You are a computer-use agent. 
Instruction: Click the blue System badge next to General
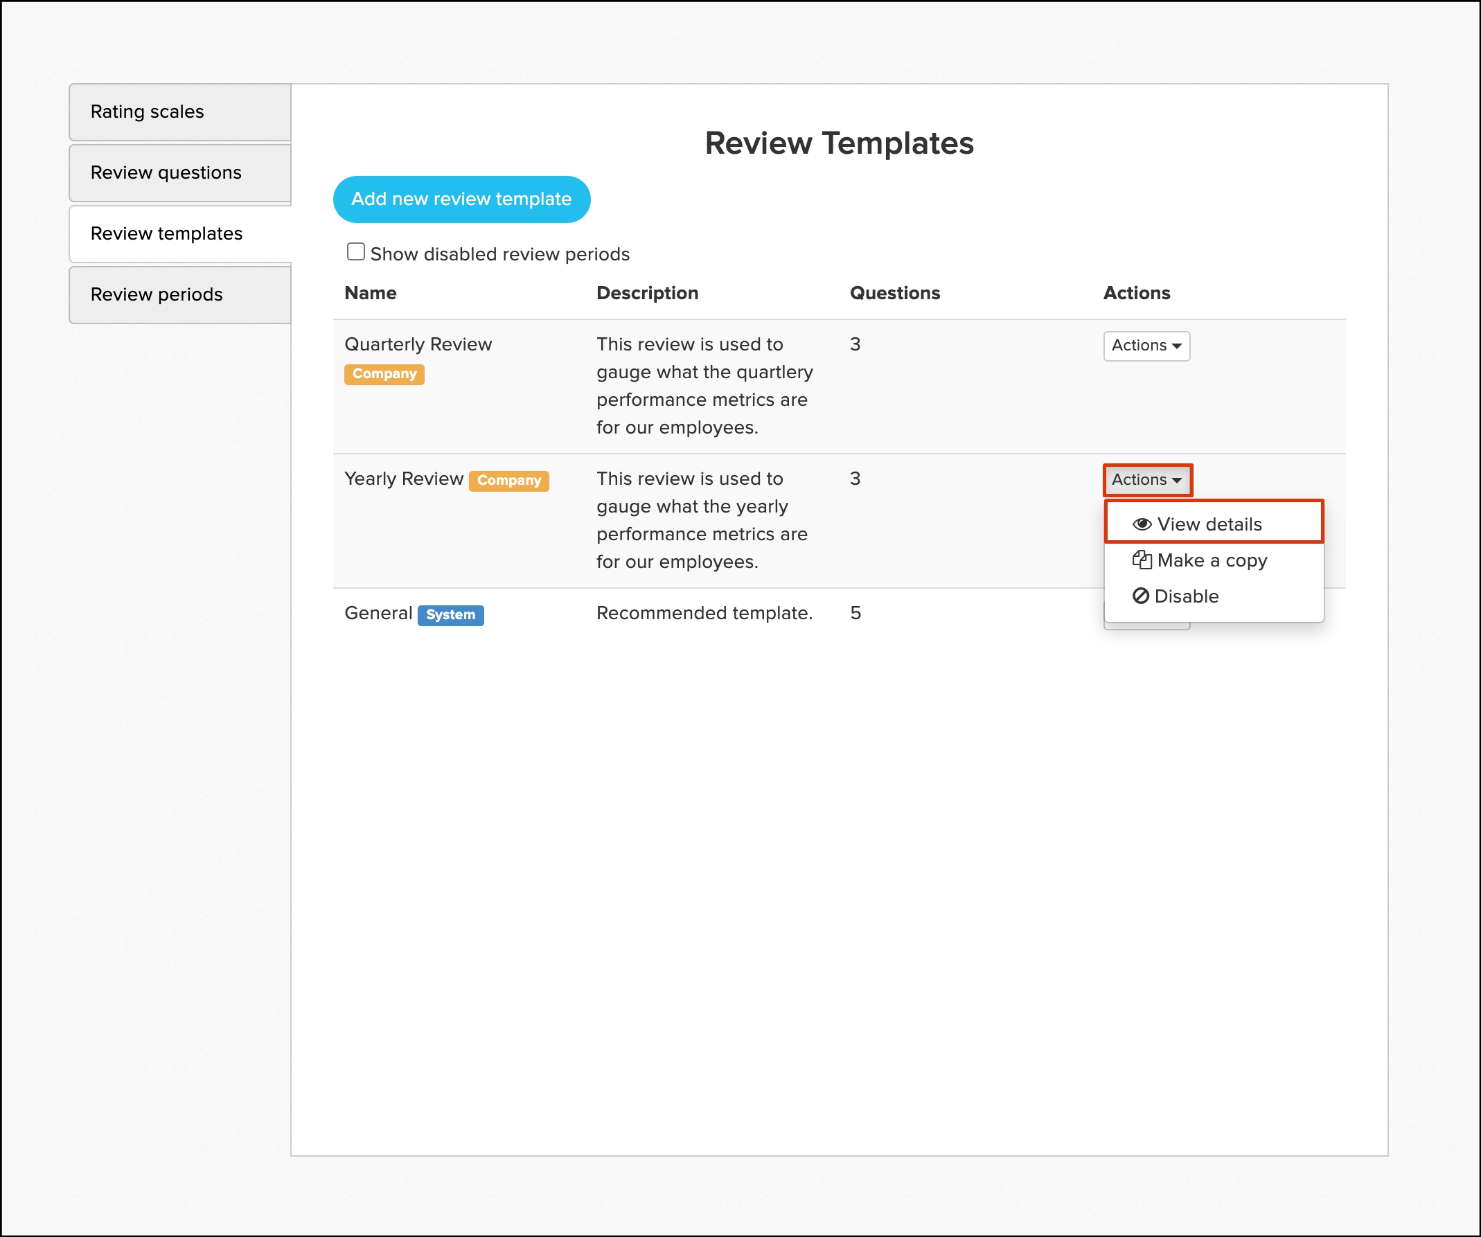click(x=450, y=615)
